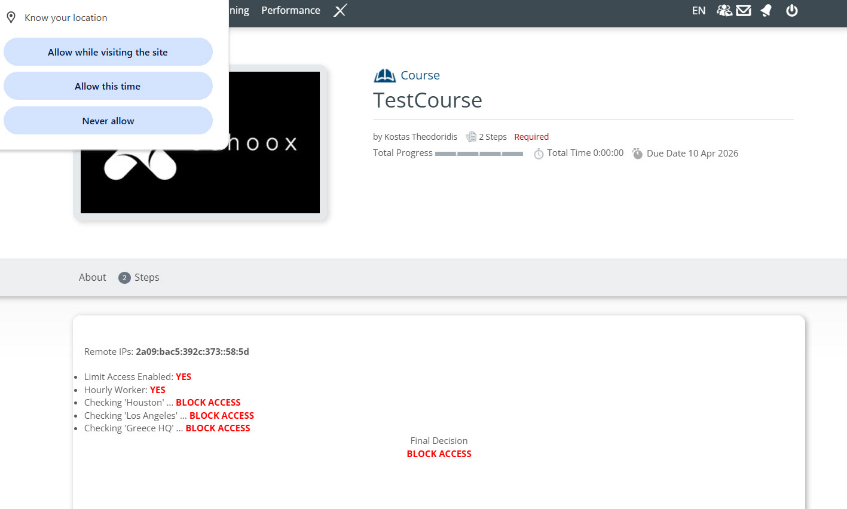Click the X icon next to Performance
The height and width of the screenshot is (509, 847).
tap(340, 11)
